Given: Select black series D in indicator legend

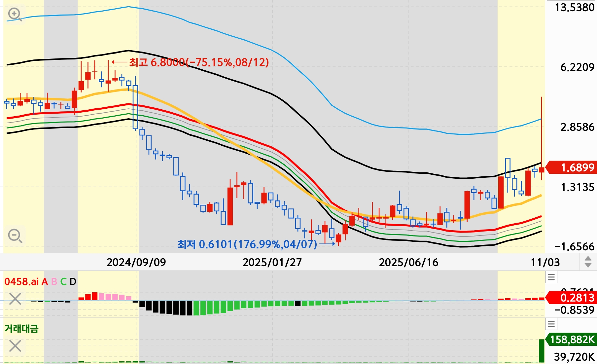Looking at the screenshot, I should [73, 281].
